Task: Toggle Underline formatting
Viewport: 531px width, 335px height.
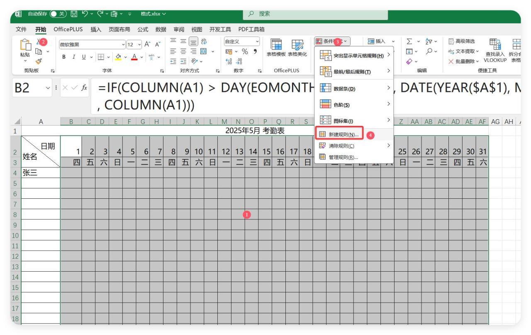Action: point(84,57)
